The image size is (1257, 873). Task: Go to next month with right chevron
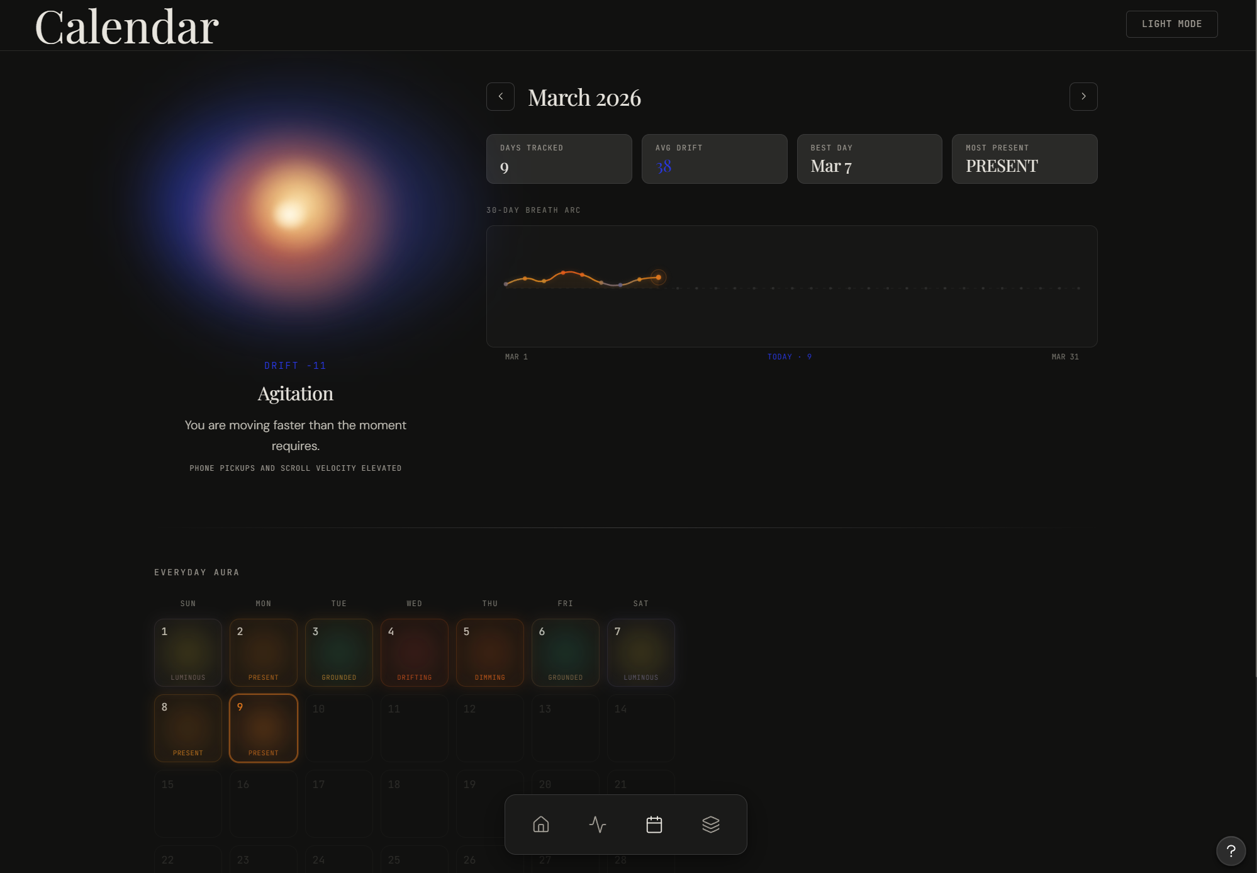coord(1083,96)
